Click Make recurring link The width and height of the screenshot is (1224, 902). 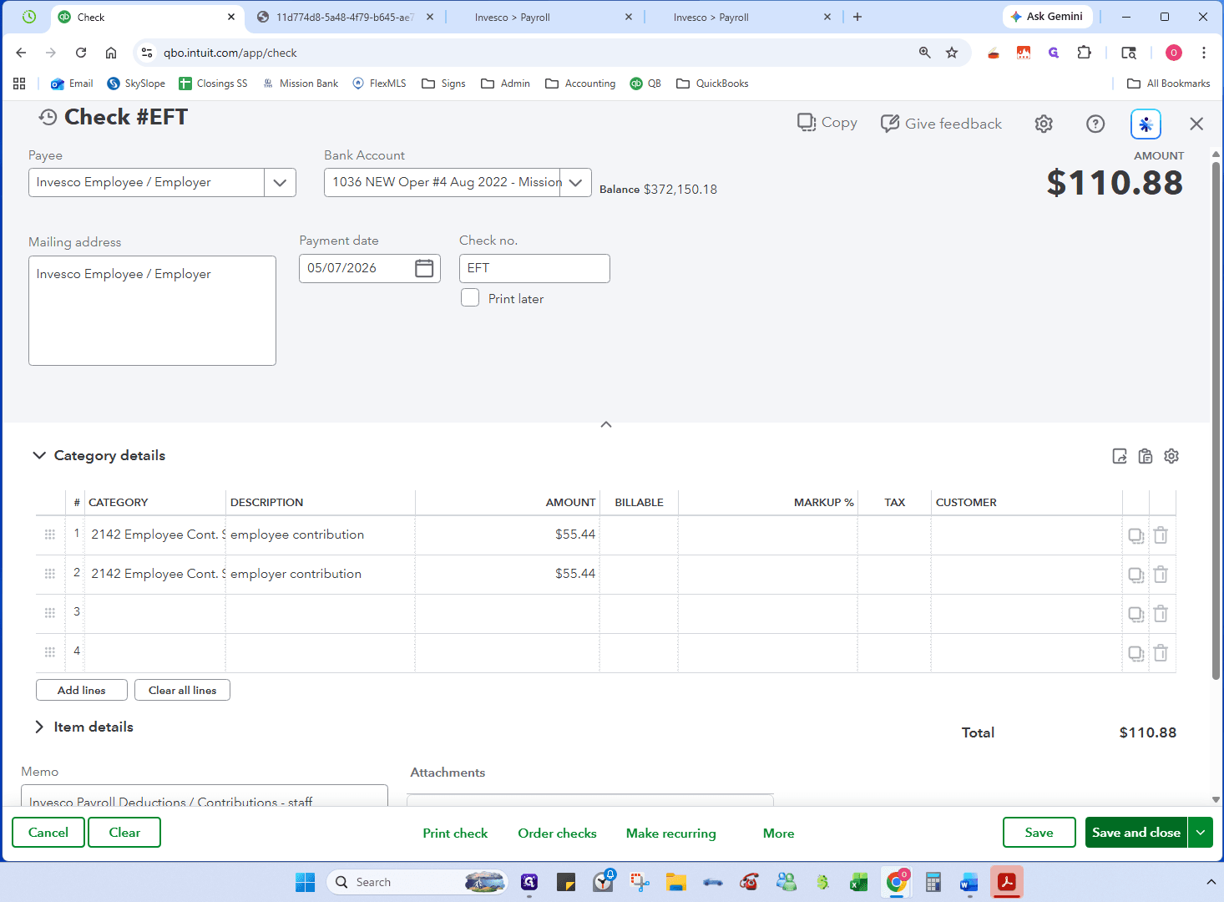pyautogui.click(x=671, y=834)
